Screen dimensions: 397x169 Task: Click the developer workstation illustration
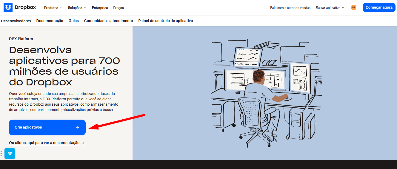pyautogui.click(x=267, y=93)
